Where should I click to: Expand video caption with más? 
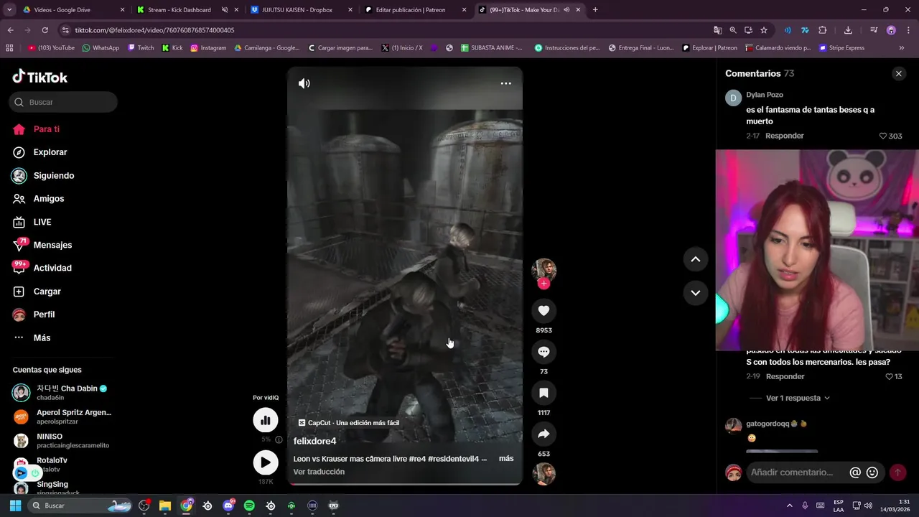pos(506,458)
